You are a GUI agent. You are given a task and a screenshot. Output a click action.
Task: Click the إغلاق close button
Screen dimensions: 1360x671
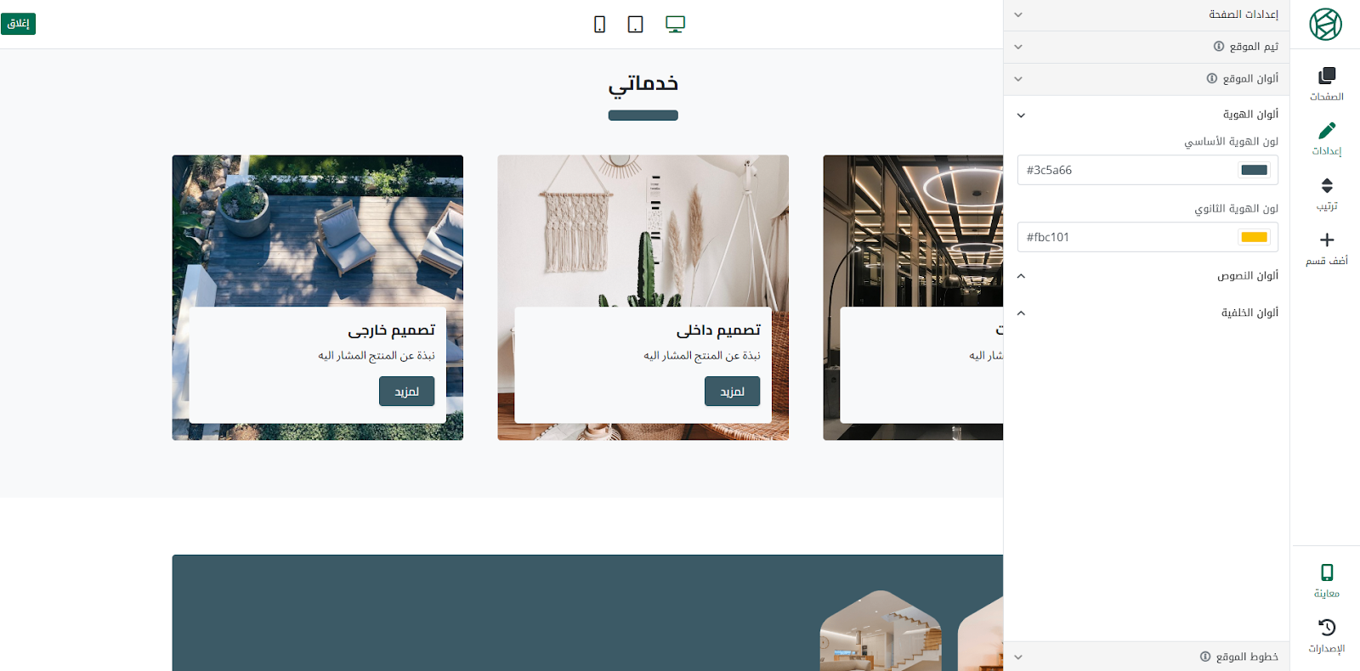pyautogui.click(x=18, y=24)
